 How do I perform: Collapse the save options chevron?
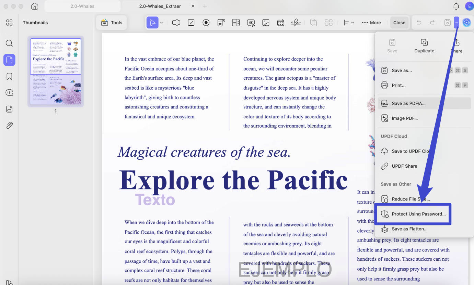point(456,23)
